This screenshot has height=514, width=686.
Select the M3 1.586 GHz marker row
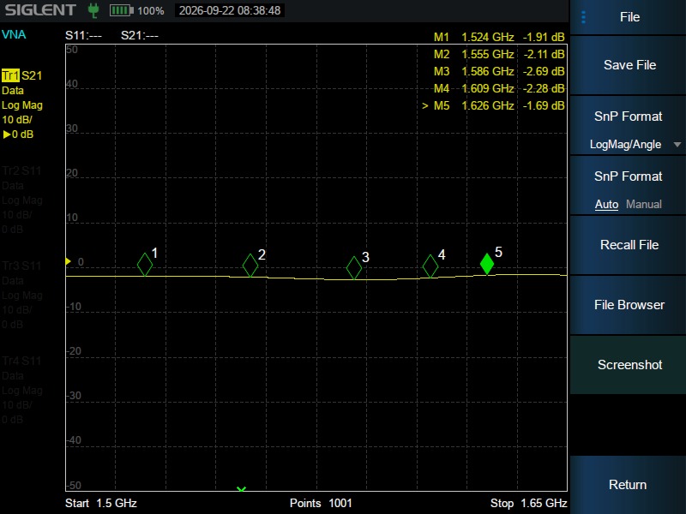click(x=499, y=71)
